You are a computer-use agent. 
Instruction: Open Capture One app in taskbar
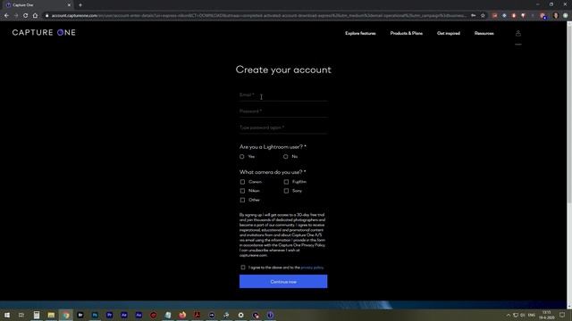[x=270, y=315]
